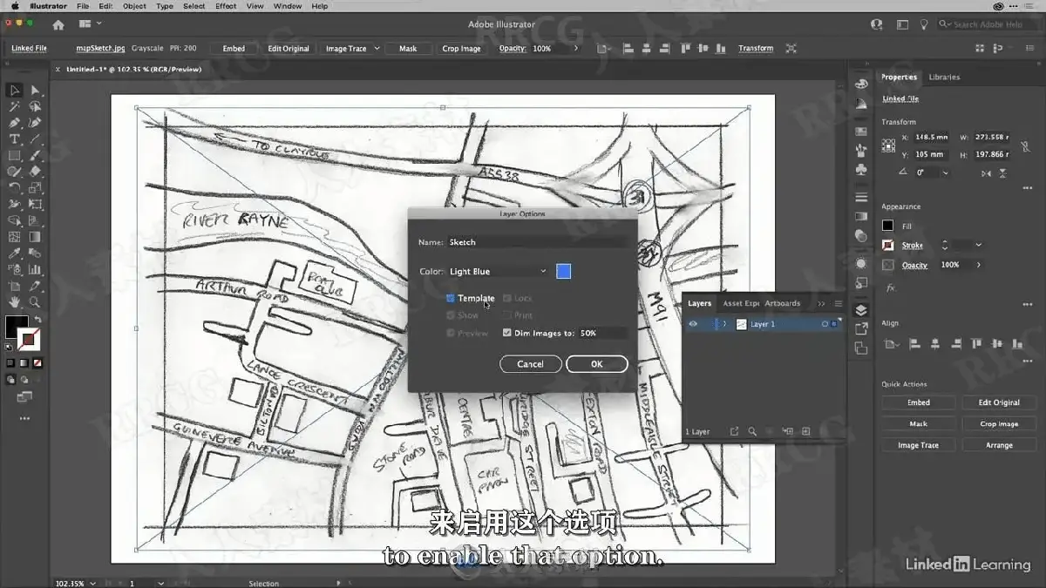Pick the Eyedropper tool
Viewport: 1046px width, 588px height.
pos(15,253)
